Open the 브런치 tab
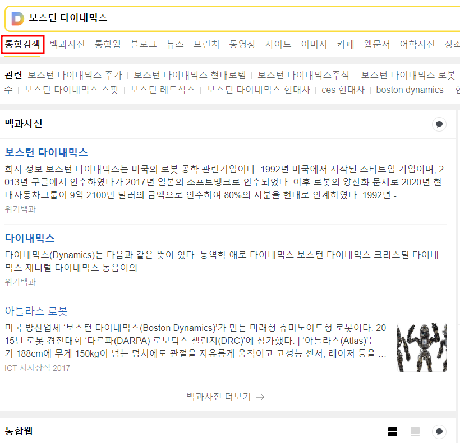 pos(206,44)
